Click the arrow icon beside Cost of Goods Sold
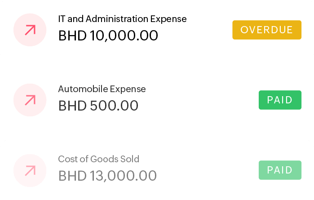Image resolution: width=314 pixels, height=200 pixels. coord(30,170)
